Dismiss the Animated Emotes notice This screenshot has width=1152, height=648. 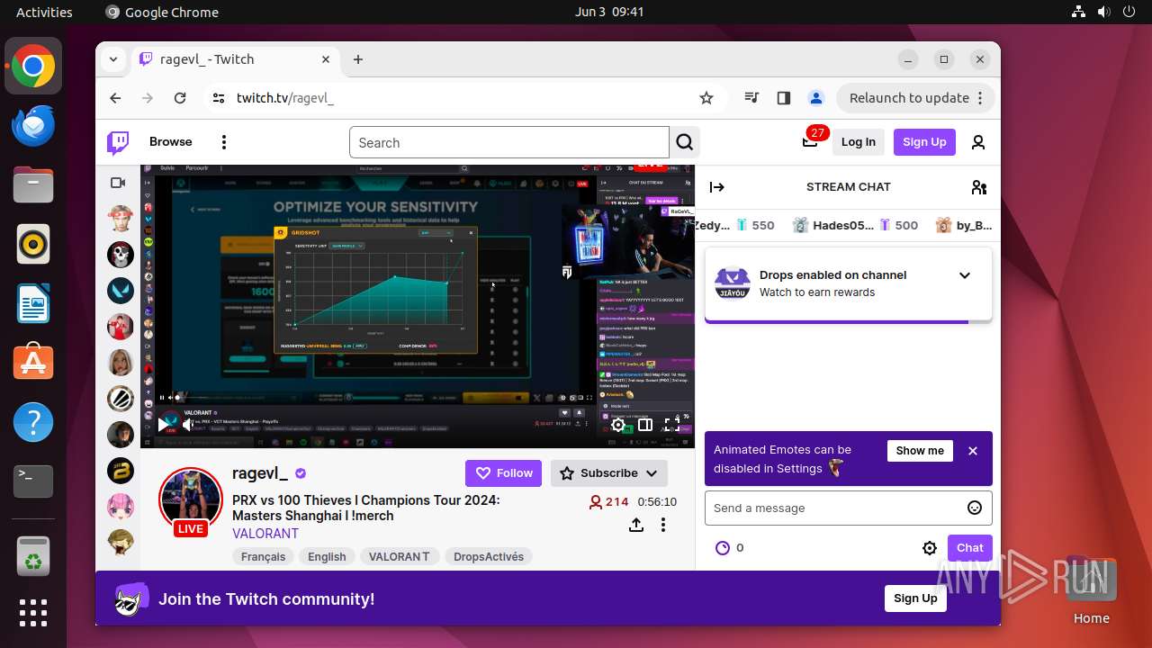click(x=973, y=451)
